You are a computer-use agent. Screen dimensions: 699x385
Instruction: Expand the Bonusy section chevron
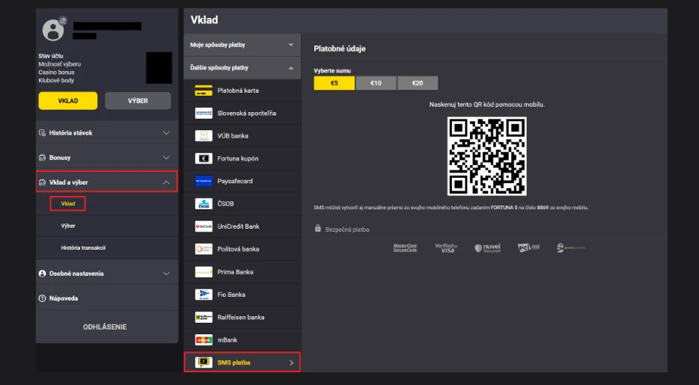(x=166, y=158)
